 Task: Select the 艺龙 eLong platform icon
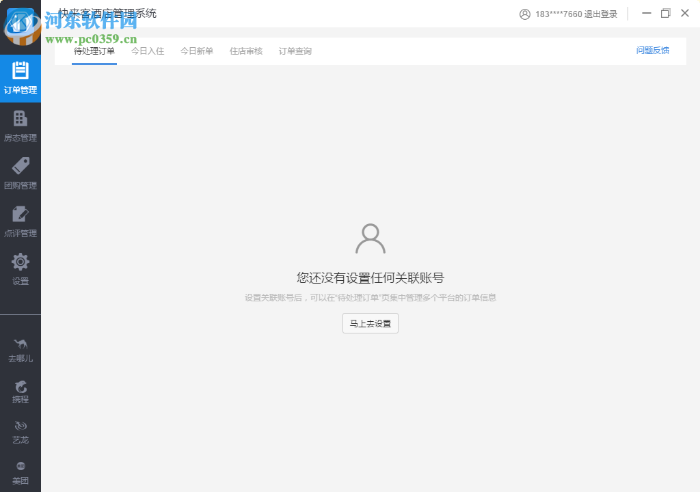tap(21, 430)
